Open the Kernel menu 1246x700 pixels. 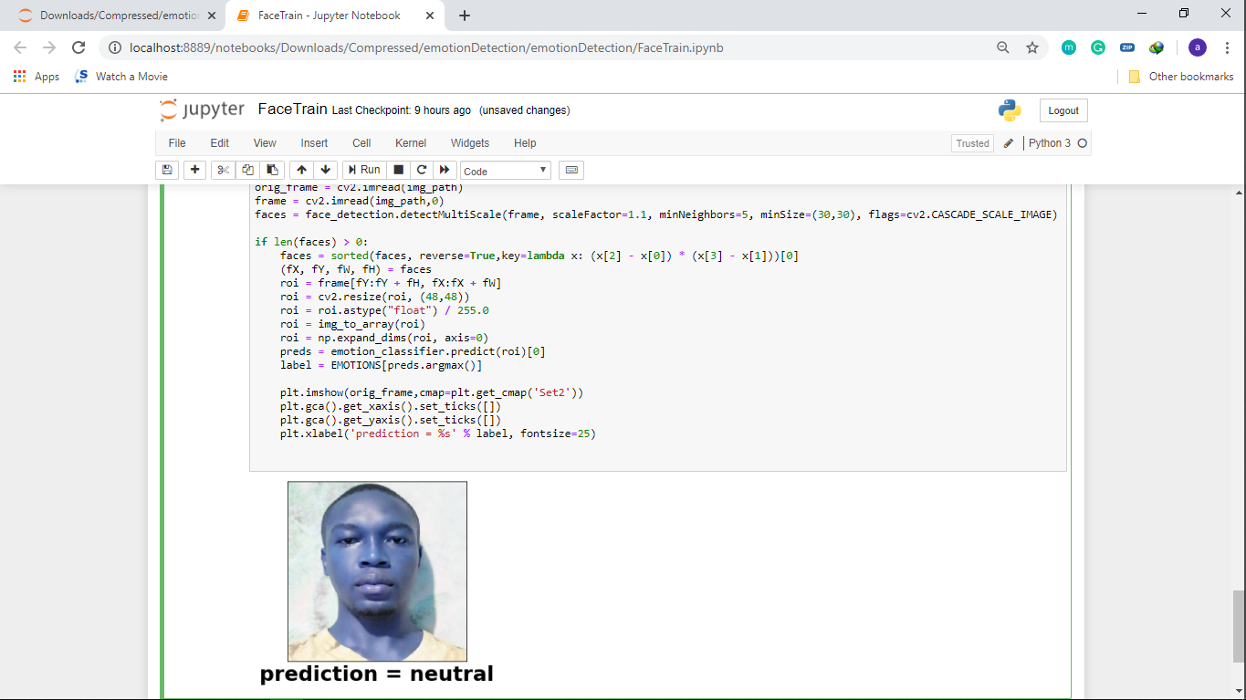click(411, 143)
